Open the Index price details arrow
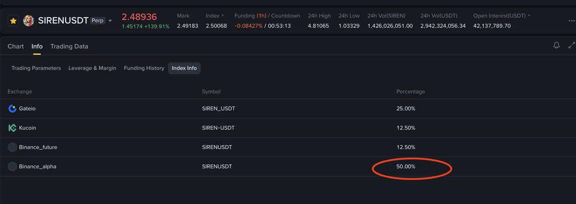Image resolution: width=576 pixels, height=204 pixels. pyautogui.click(x=222, y=16)
